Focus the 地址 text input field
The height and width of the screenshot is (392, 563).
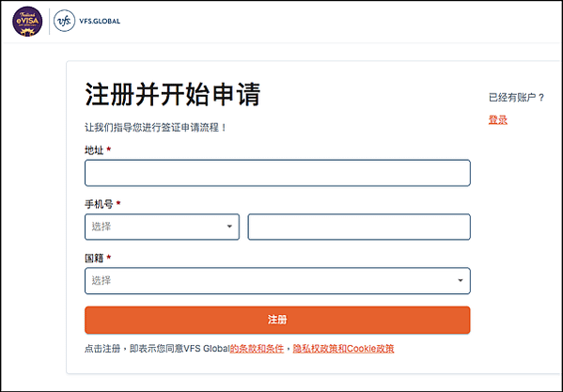tap(277, 173)
